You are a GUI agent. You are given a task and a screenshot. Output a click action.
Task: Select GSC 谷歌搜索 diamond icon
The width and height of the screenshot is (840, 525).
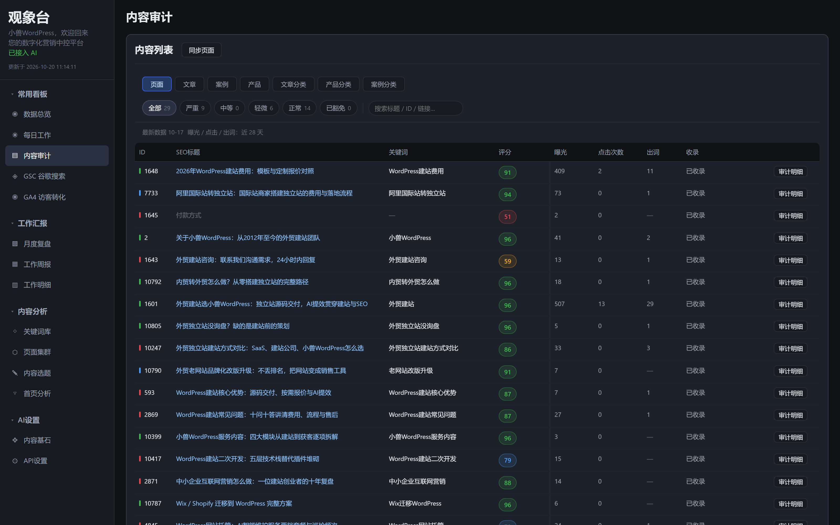point(15,176)
